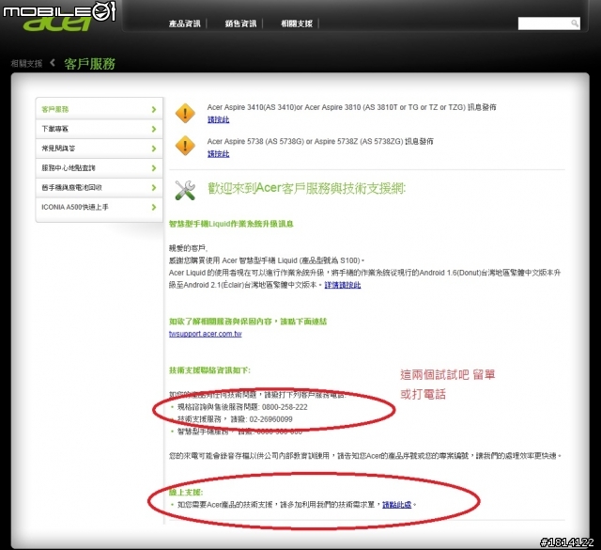Open the 銷售資訊 menu
The width and height of the screenshot is (601, 550).
pos(240,24)
